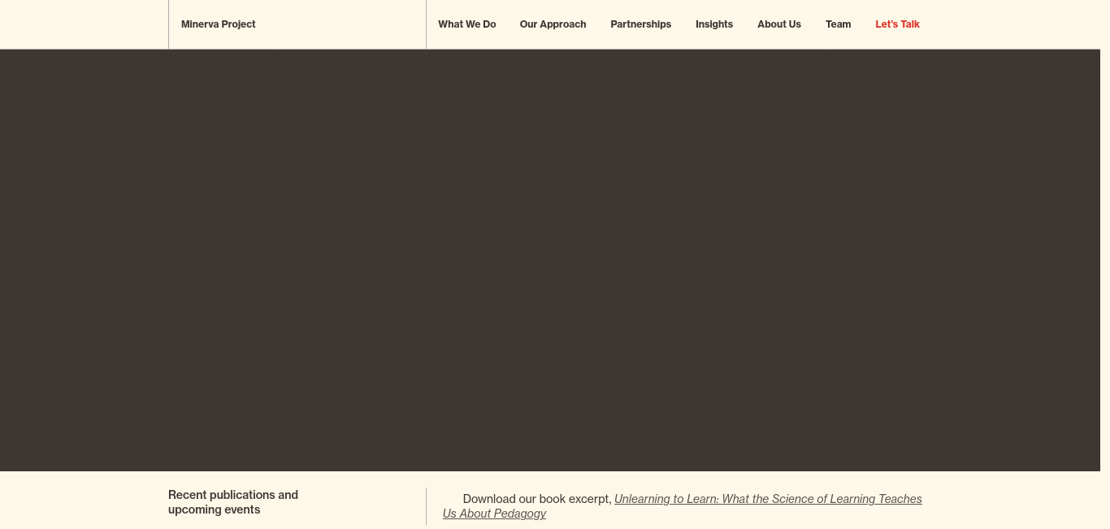Click the 'Recent publications and upcoming events' heading
The height and width of the screenshot is (529, 1110).
pyautogui.click(x=233, y=502)
